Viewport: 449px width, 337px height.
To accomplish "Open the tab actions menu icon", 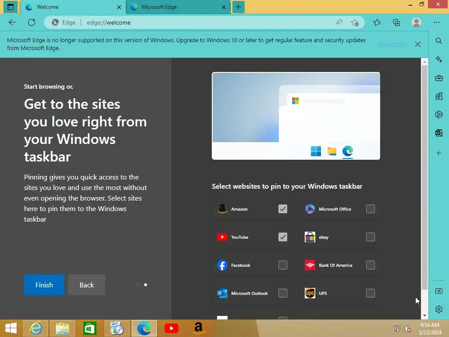I will point(11,7).
